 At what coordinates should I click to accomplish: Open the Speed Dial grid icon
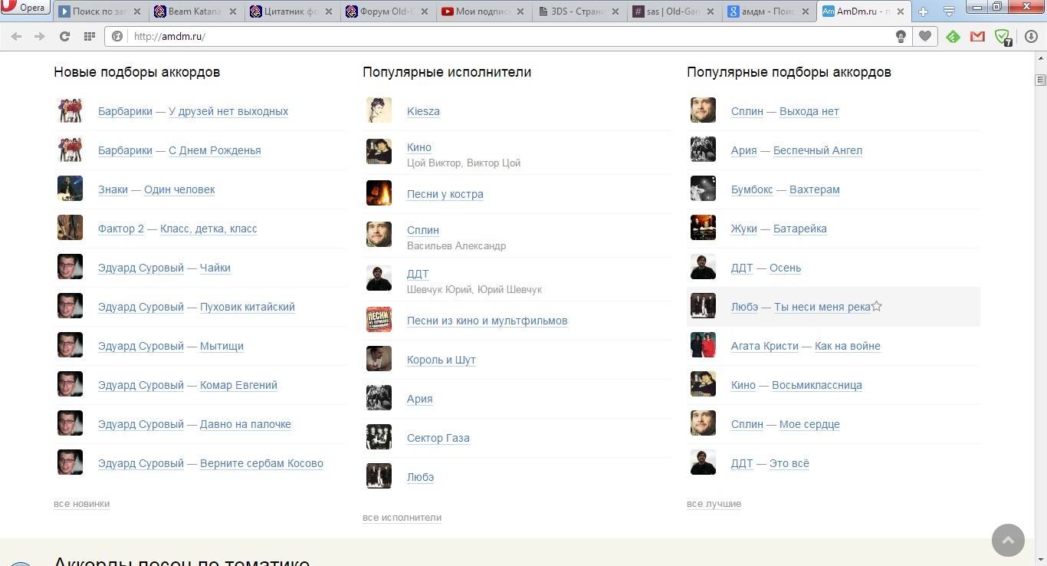89,36
